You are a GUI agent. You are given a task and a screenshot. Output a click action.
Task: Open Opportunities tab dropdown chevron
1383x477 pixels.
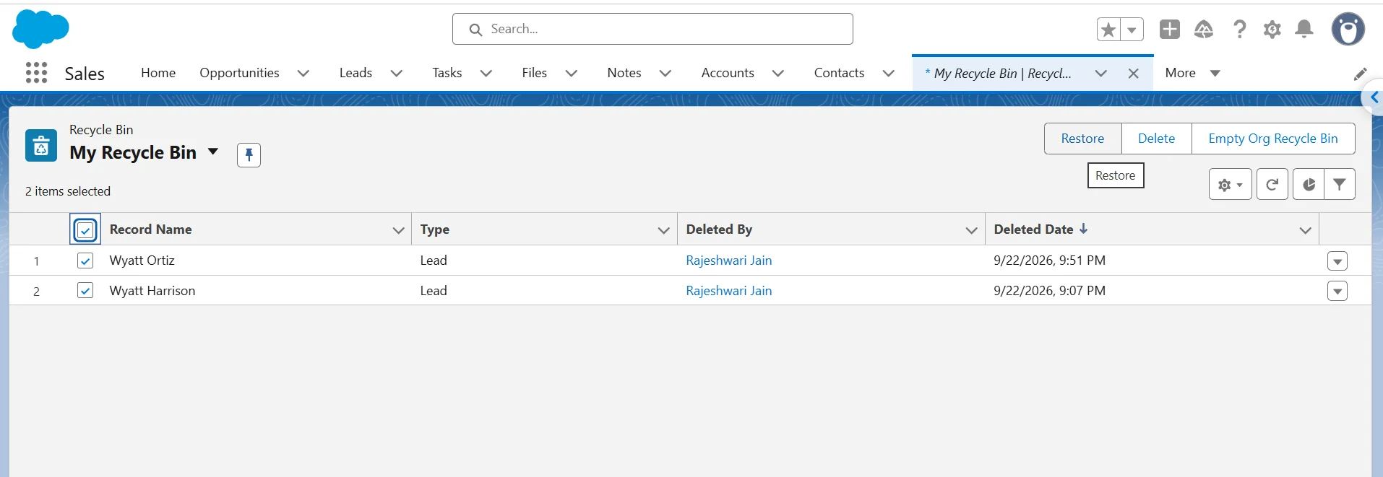coord(303,74)
